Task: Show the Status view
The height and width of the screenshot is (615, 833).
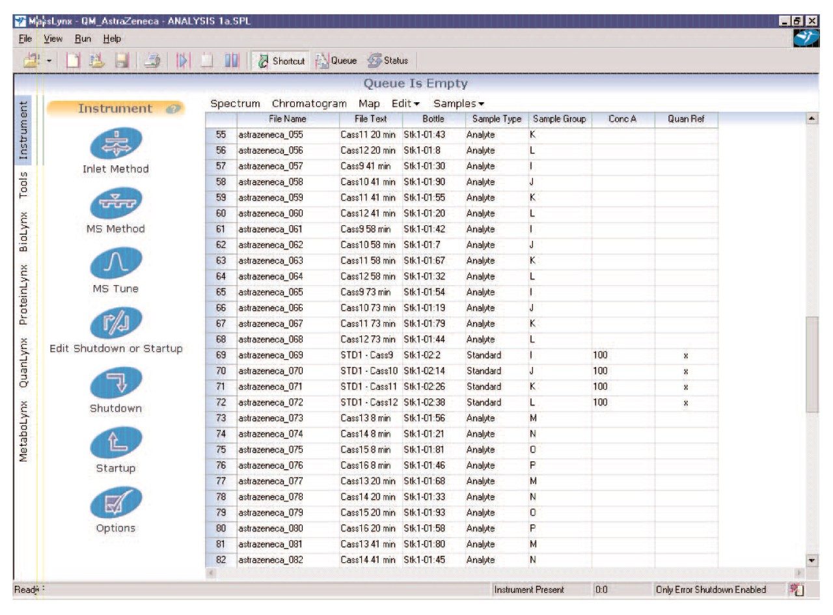Action: tap(388, 61)
